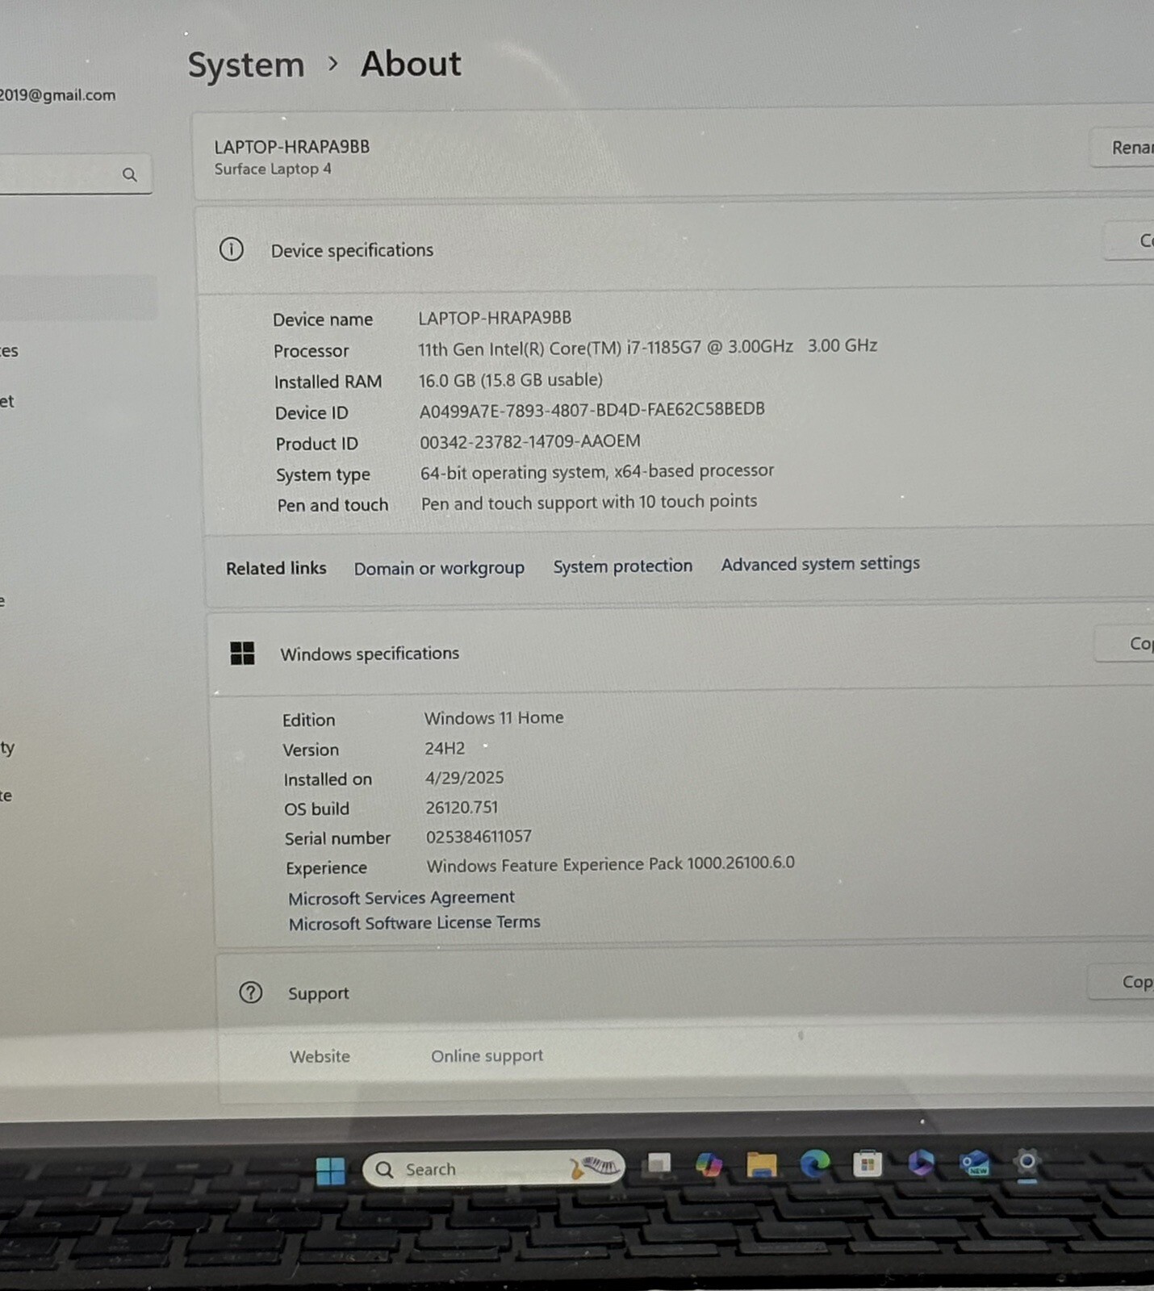The width and height of the screenshot is (1154, 1291).
Task: Click the About page title
Action: pyautogui.click(x=411, y=64)
